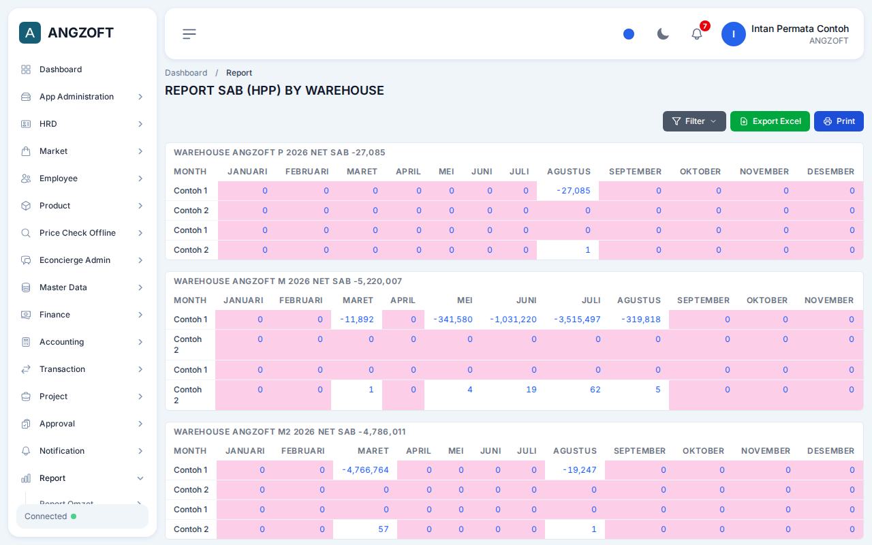Click the 62 Juli value

click(x=595, y=390)
